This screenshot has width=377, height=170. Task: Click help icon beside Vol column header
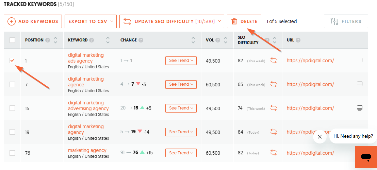tap(218, 40)
